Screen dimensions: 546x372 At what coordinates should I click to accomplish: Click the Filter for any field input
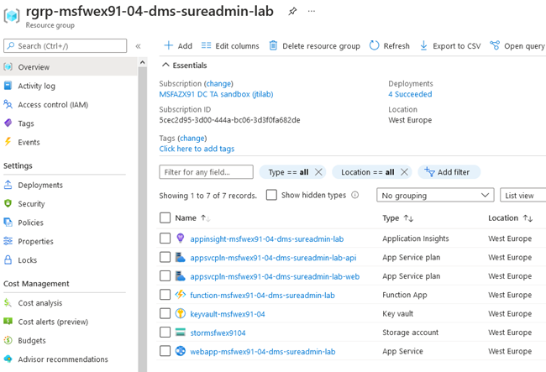(x=206, y=172)
